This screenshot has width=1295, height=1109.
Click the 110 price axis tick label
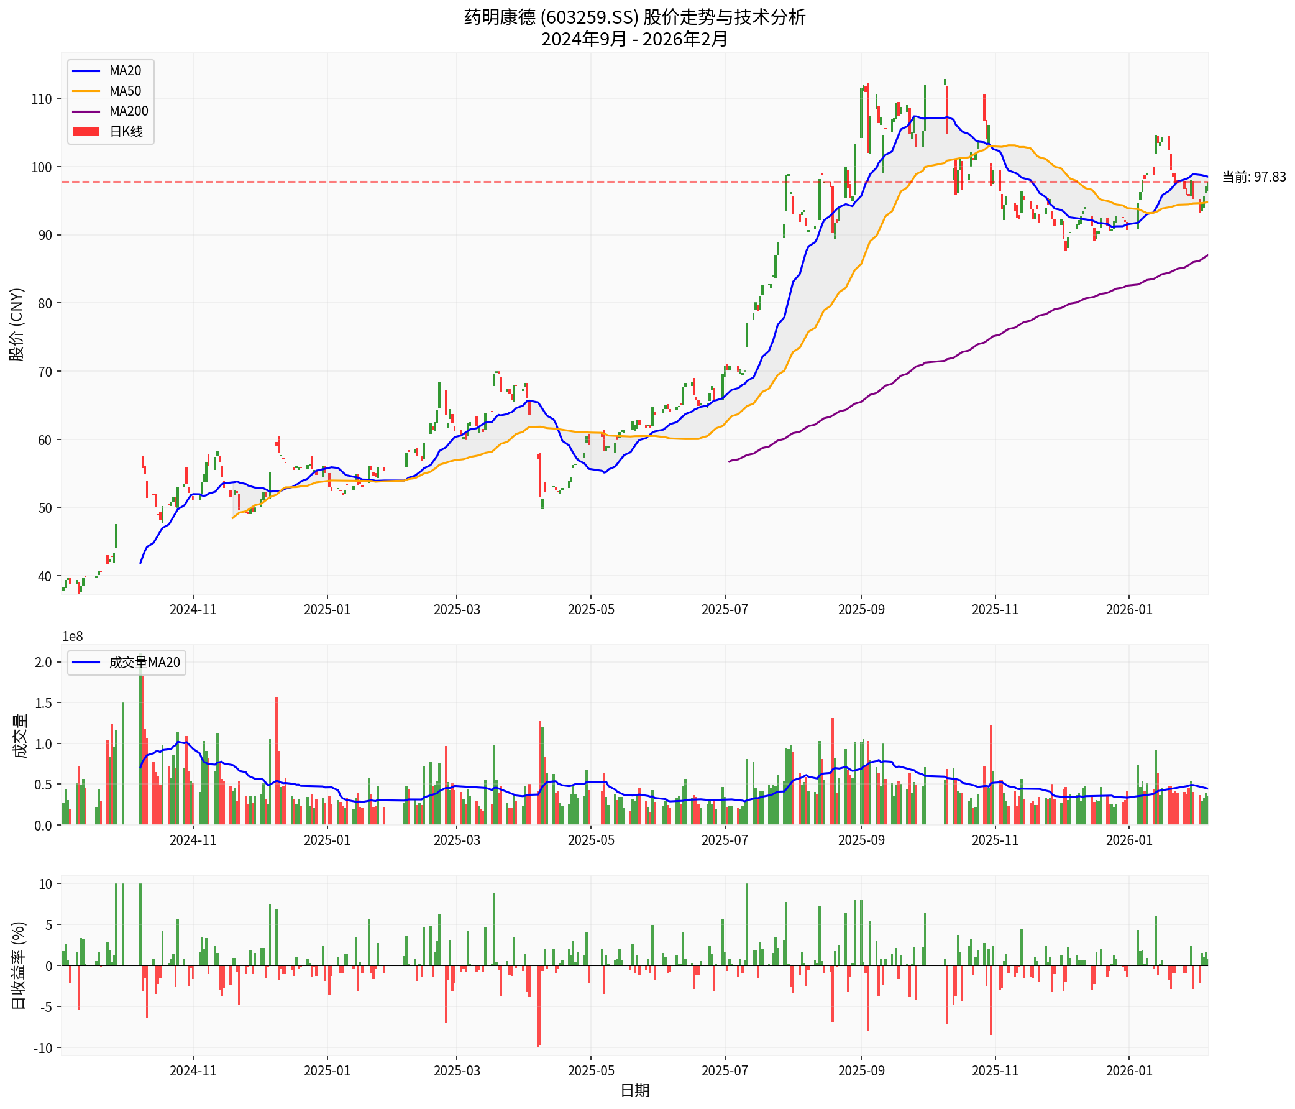tap(42, 99)
